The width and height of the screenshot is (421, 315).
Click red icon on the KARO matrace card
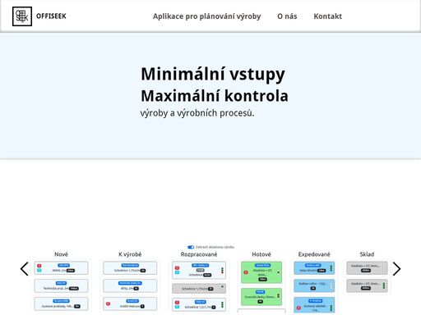[x=109, y=304]
